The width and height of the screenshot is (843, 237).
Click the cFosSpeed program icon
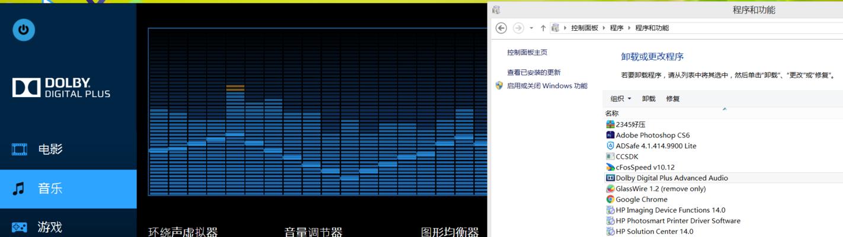[x=610, y=167]
